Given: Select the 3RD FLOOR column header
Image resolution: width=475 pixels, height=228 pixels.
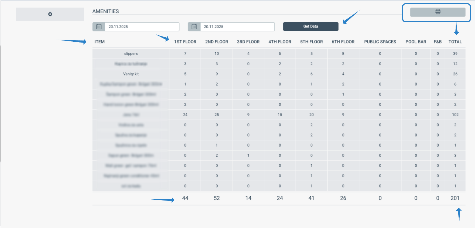Looking at the screenshot, I should click(248, 42).
